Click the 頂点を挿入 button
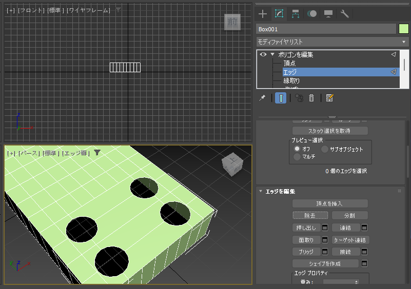The height and width of the screenshot is (289, 411). (x=330, y=203)
